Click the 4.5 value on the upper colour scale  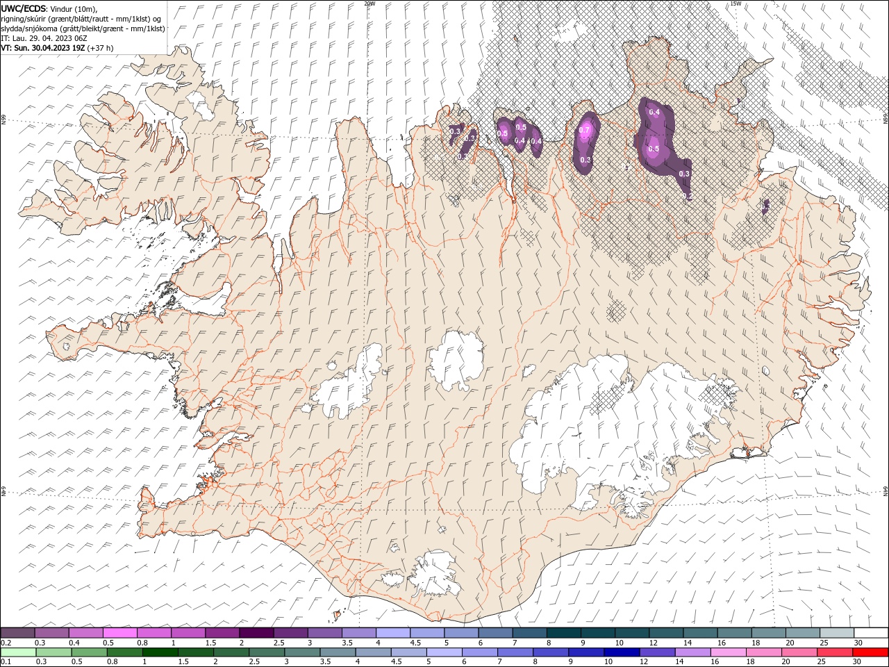click(x=415, y=643)
